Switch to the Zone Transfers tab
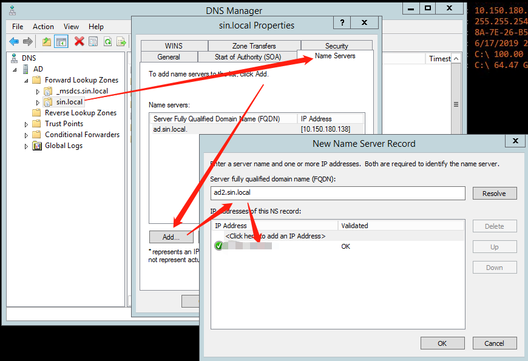528x361 pixels. click(x=254, y=46)
